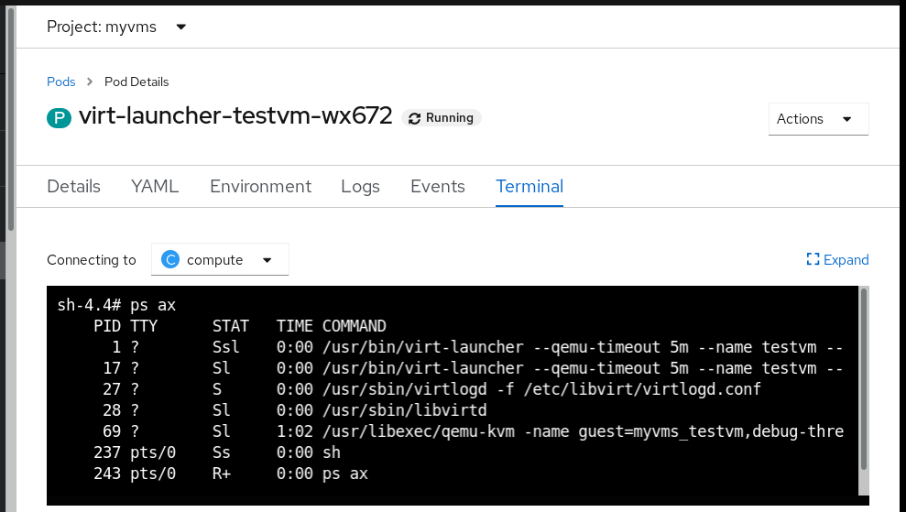
Task: Switch to the Details tab
Action: pos(73,187)
